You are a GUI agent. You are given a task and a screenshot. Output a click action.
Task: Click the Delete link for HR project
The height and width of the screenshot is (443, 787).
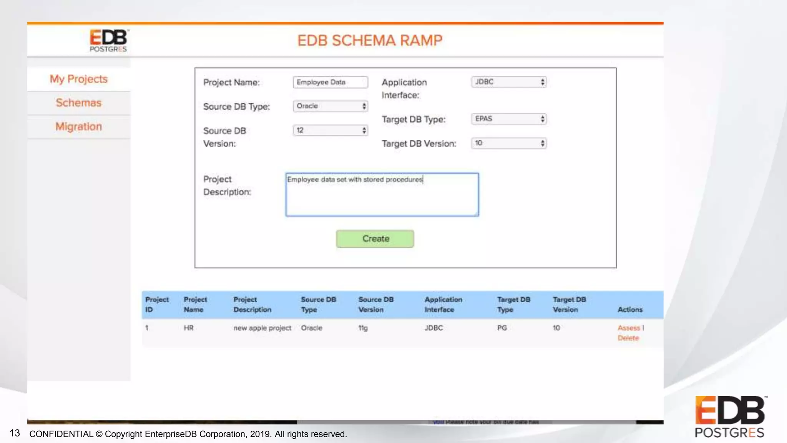point(628,338)
